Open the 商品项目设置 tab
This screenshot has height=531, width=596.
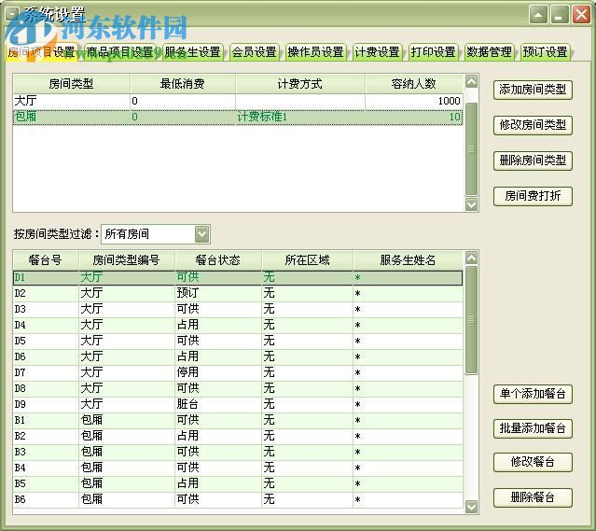pos(119,51)
